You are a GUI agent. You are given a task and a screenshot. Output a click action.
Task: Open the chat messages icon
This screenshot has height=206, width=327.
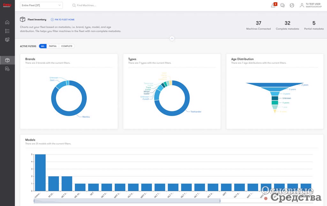[x=283, y=5]
